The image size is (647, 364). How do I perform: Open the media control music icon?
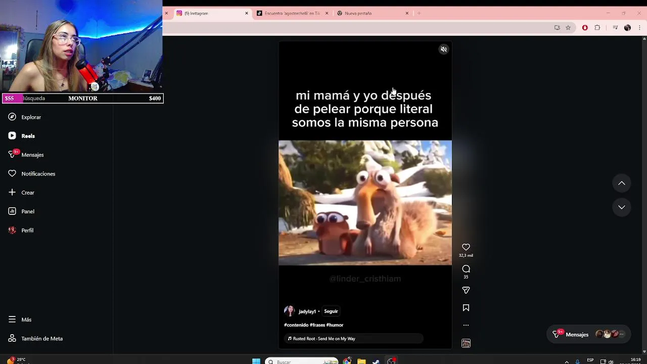615,28
